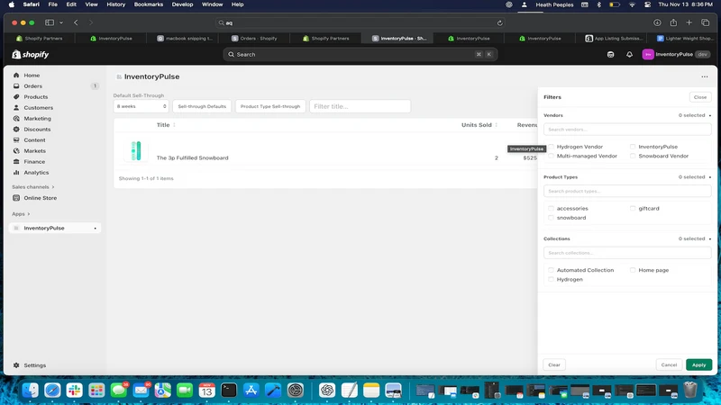Go to Products page
The width and height of the screenshot is (721, 405).
tap(35, 97)
